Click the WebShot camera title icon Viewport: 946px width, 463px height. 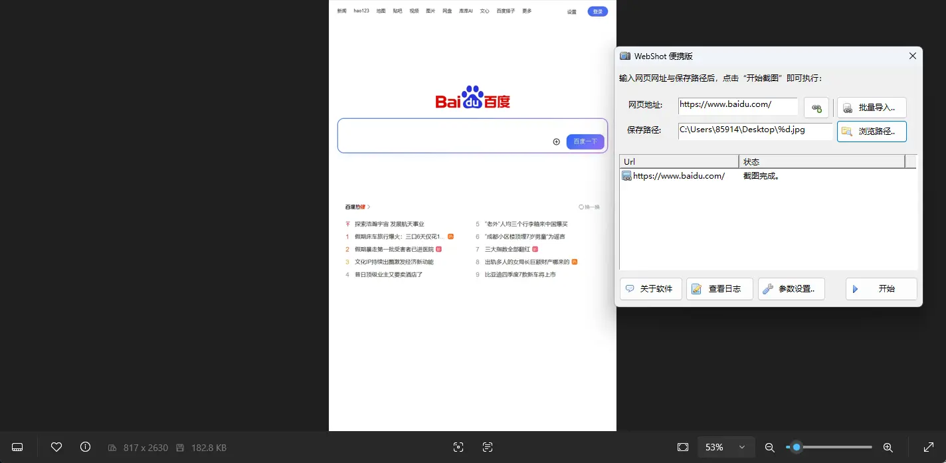[x=624, y=56]
